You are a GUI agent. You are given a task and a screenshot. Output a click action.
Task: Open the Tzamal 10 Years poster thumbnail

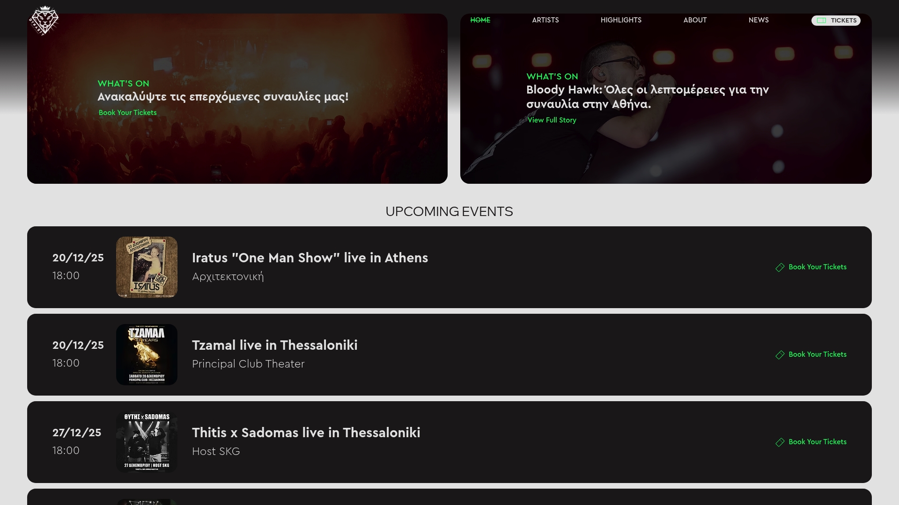(x=147, y=354)
